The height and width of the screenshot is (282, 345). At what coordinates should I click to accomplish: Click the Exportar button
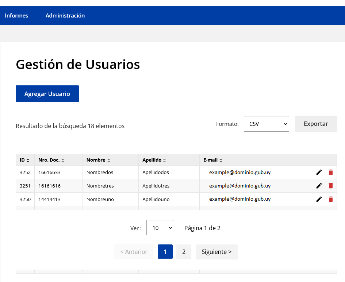(x=316, y=124)
